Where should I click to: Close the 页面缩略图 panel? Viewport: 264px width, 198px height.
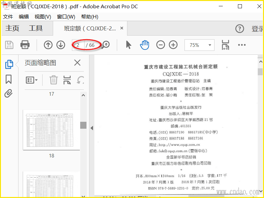pyautogui.click(x=77, y=63)
